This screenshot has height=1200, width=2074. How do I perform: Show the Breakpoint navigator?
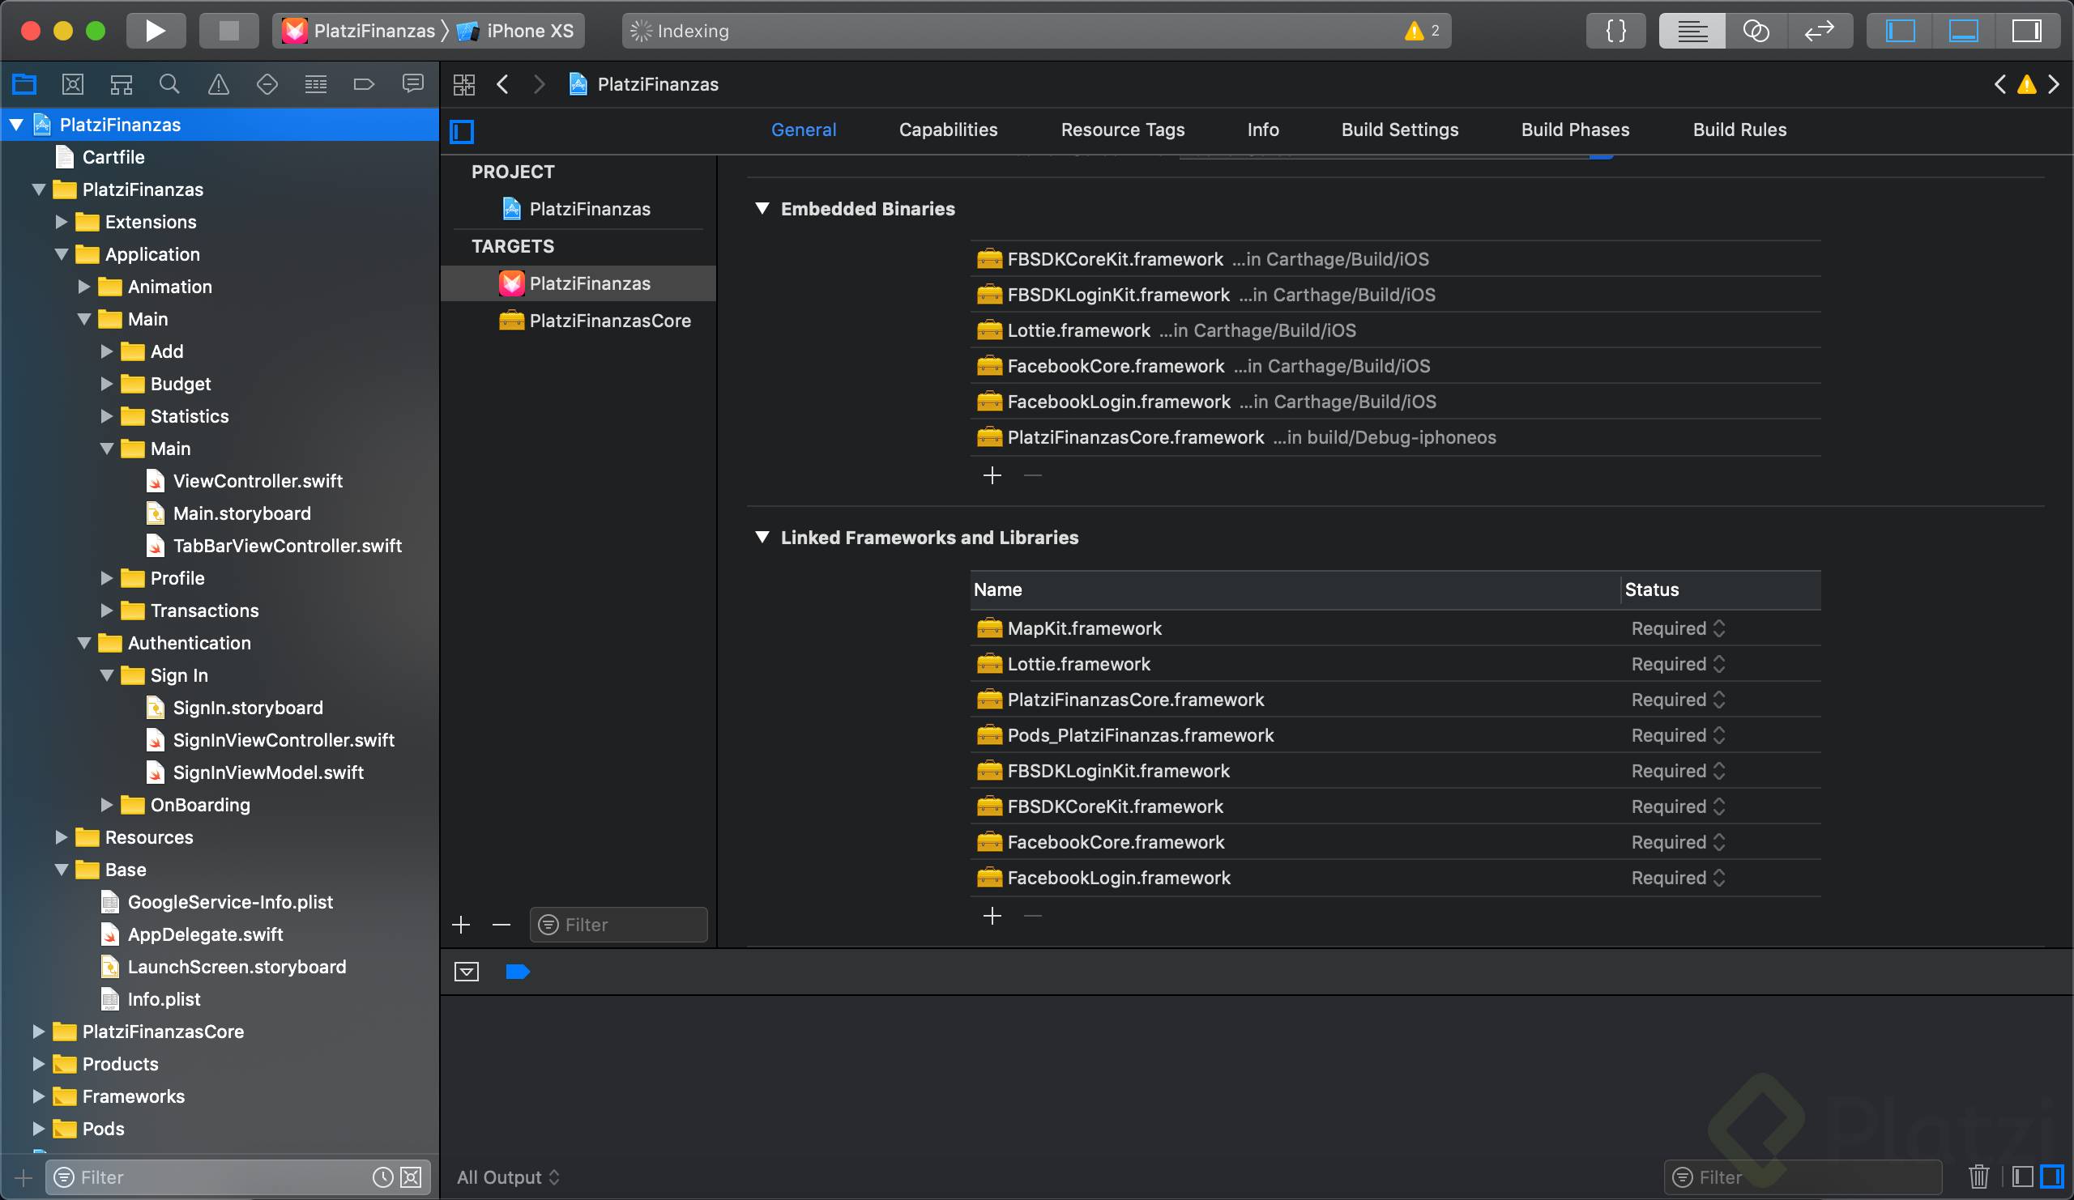[x=364, y=84]
